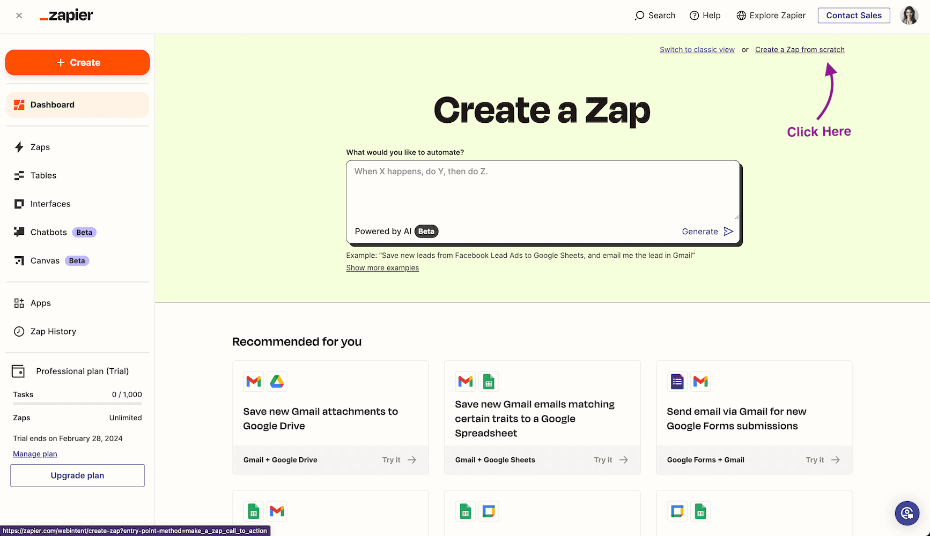The width and height of the screenshot is (930, 536).
Task: Click the resize handle of the text area
Action: coord(736,217)
